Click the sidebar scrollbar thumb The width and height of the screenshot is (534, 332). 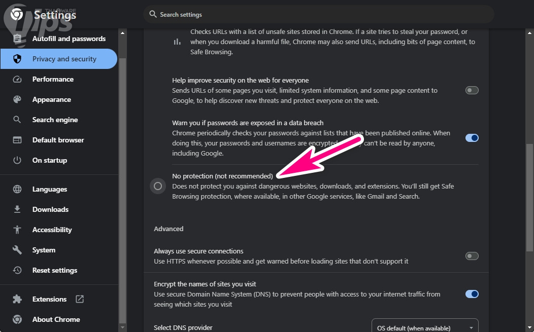click(x=123, y=191)
